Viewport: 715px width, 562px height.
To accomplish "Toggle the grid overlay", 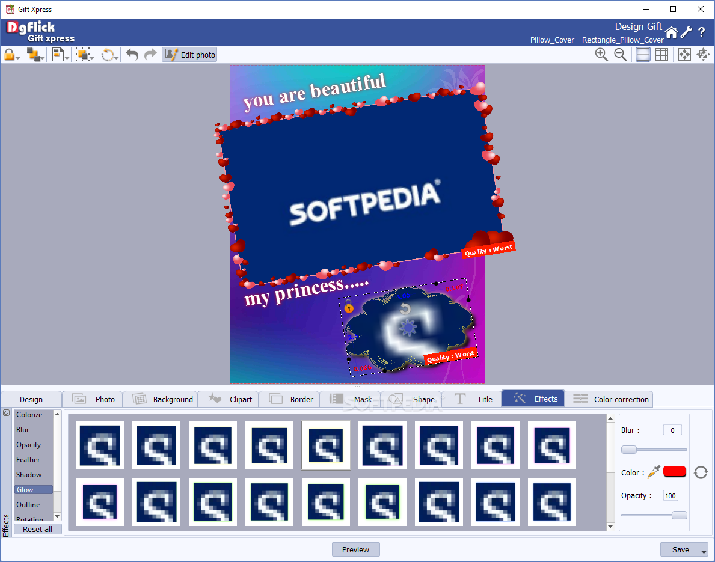I will [x=661, y=55].
